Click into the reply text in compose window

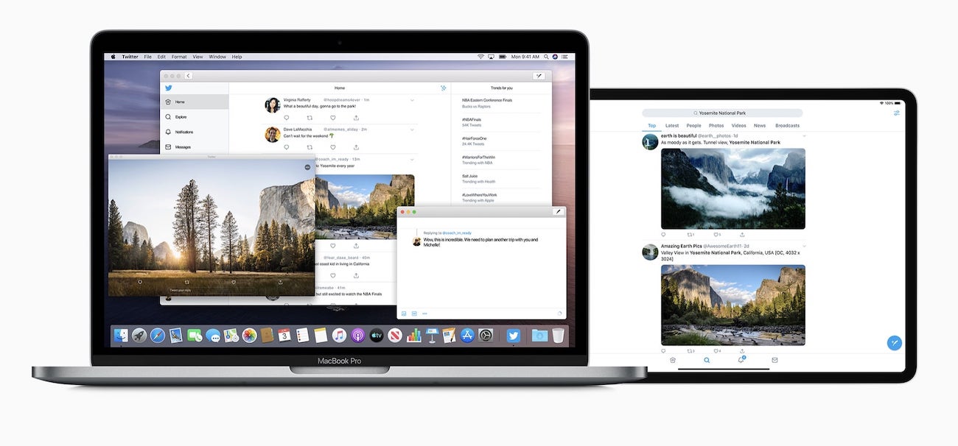click(480, 242)
